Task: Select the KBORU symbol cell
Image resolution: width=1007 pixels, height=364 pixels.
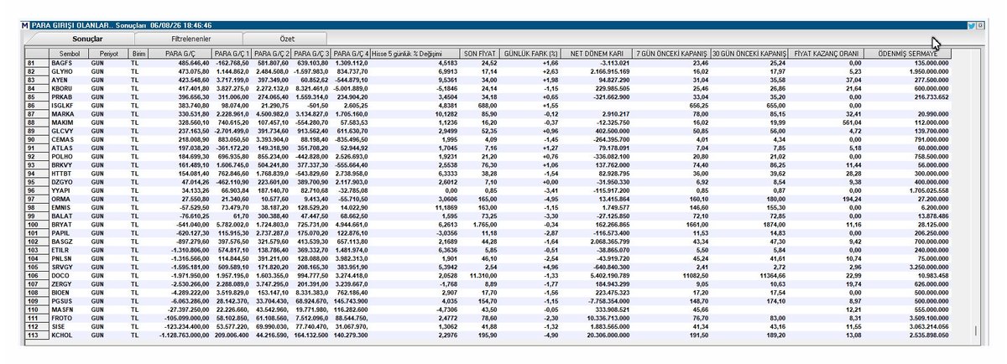Action: 68,88
